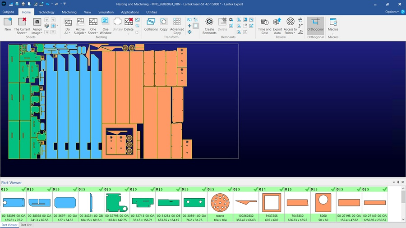This screenshot has width=406, height=228.
Task: Expand the Macros dropdown menu
Action: [333, 33]
